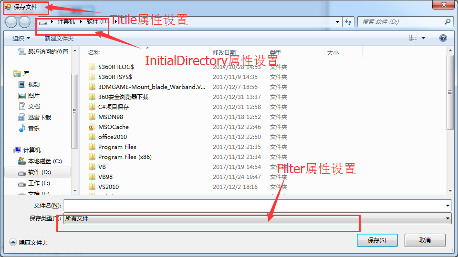Click the 取消 button
Viewport: 458px width, 257px height.
pyautogui.click(x=425, y=240)
